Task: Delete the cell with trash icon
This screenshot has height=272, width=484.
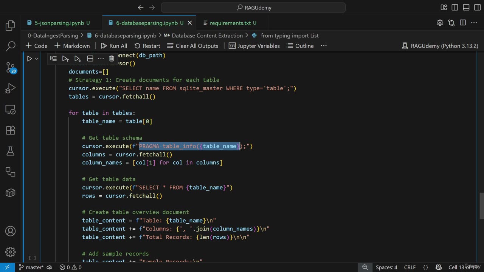Action: (x=112, y=59)
